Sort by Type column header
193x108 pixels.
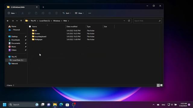89,27
